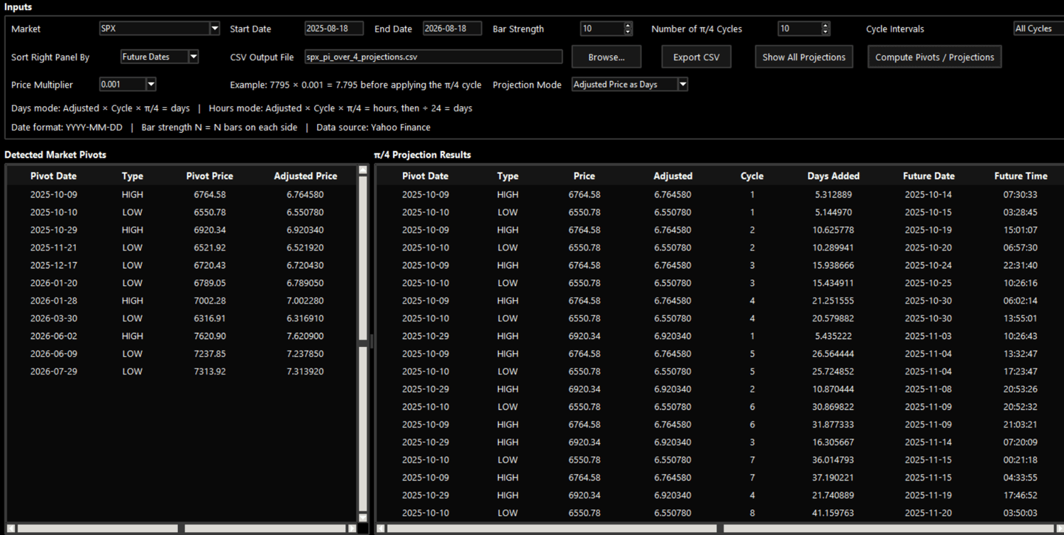Image resolution: width=1064 pixels, height=535 pixels.
Task: Click Compute Pivots / Projections button
Action: (x=934, y=57)
